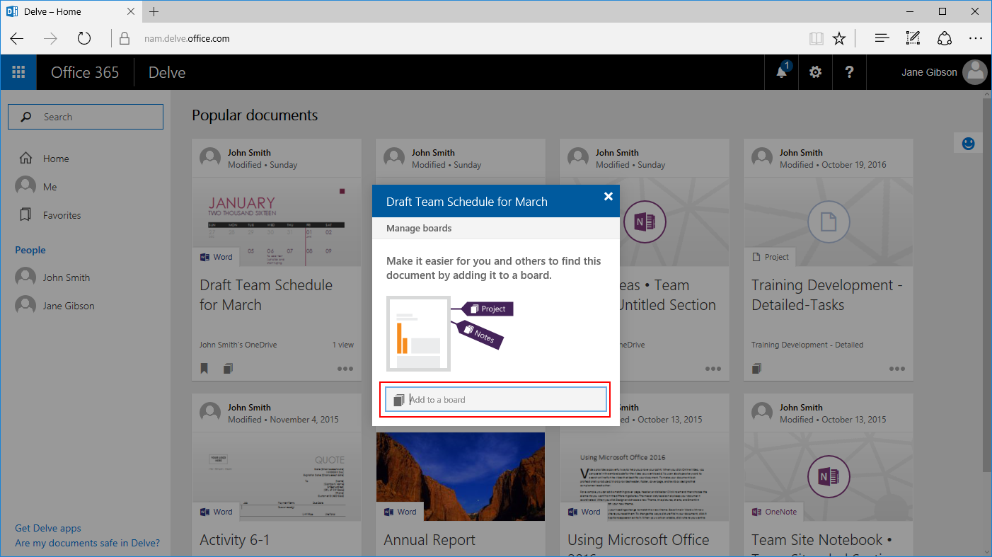Open 'Are my documents safe in Delve?' link
992x557 pixels.
pos(88,543)
